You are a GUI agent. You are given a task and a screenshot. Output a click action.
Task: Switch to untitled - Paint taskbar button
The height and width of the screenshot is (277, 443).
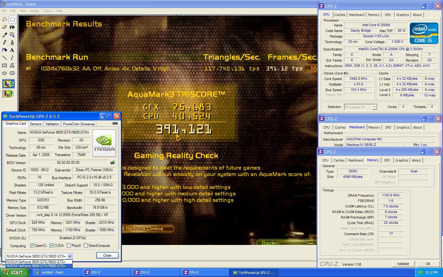point(57,272)
